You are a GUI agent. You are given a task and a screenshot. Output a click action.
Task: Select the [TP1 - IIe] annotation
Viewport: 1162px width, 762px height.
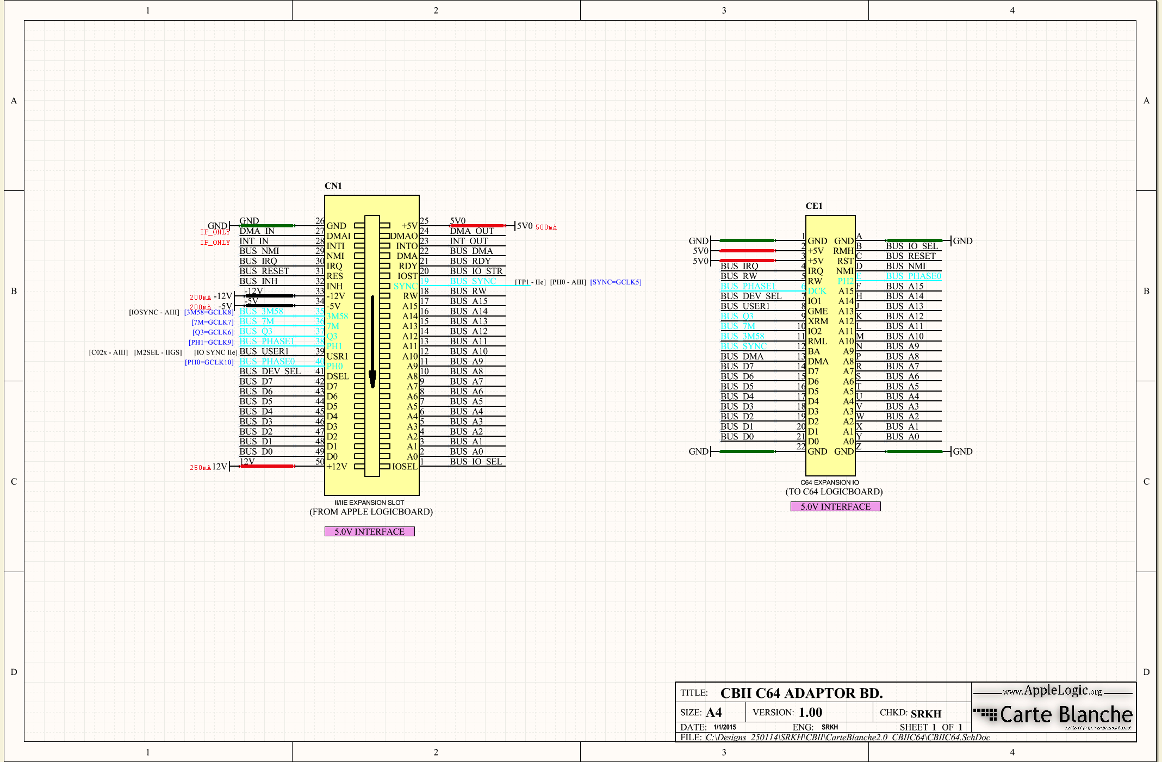[530, 282]
